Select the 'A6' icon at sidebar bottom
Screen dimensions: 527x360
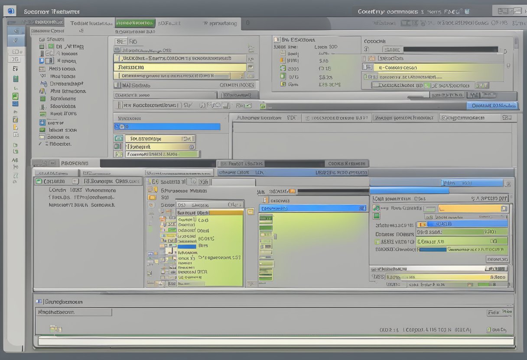[x=15, y=160]
